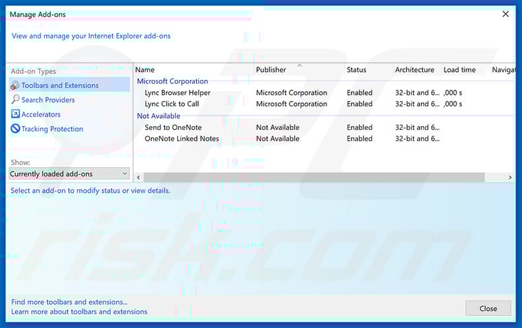Click Enabled status of Send to OneNote
Viewport: 522px width, 328px height.
(x=359, y=127)
